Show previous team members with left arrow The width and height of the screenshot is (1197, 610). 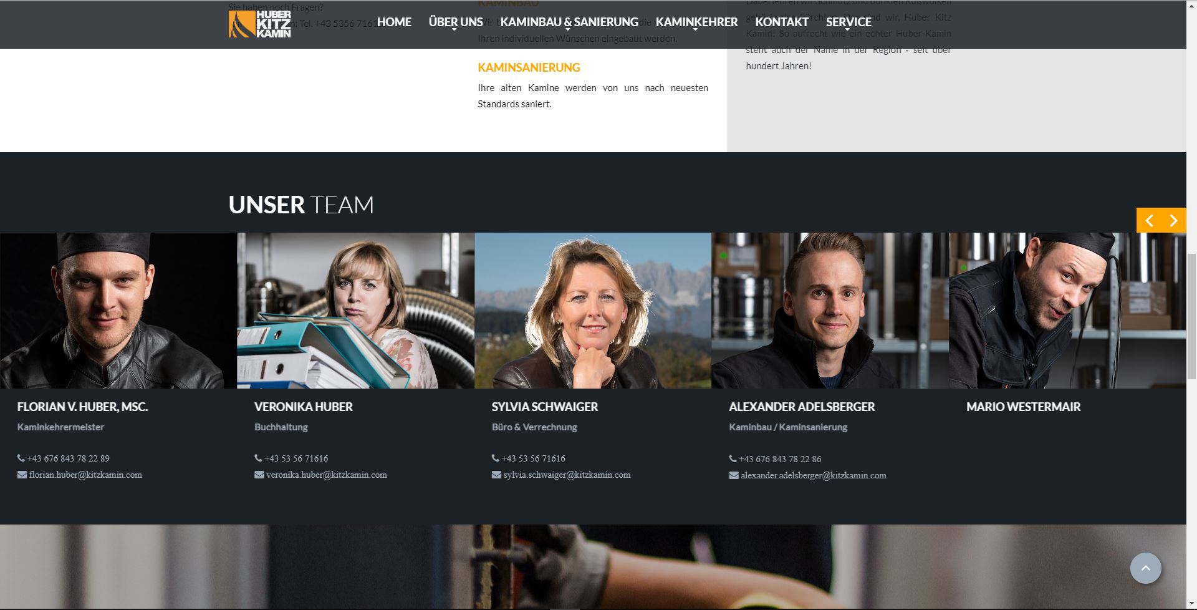(x=1149, y=220)
